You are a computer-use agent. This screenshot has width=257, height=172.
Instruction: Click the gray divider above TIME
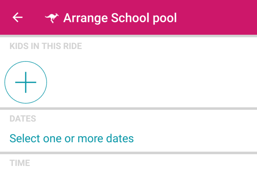point(128,153)
